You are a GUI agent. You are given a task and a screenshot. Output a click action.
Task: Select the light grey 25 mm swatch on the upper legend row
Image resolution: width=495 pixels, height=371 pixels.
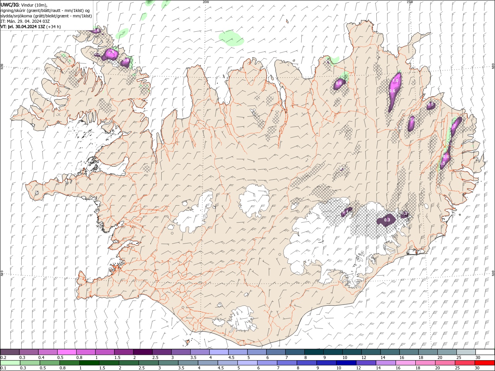(x=466, y=352)
